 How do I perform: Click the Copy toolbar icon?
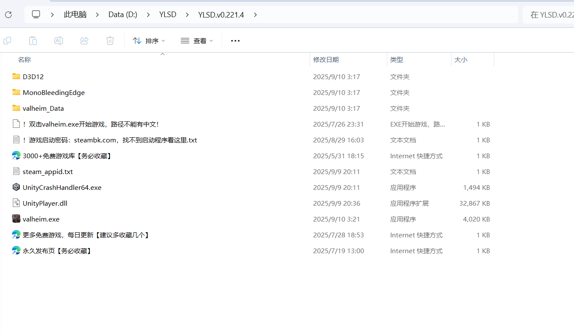click(x=7, y=41)
